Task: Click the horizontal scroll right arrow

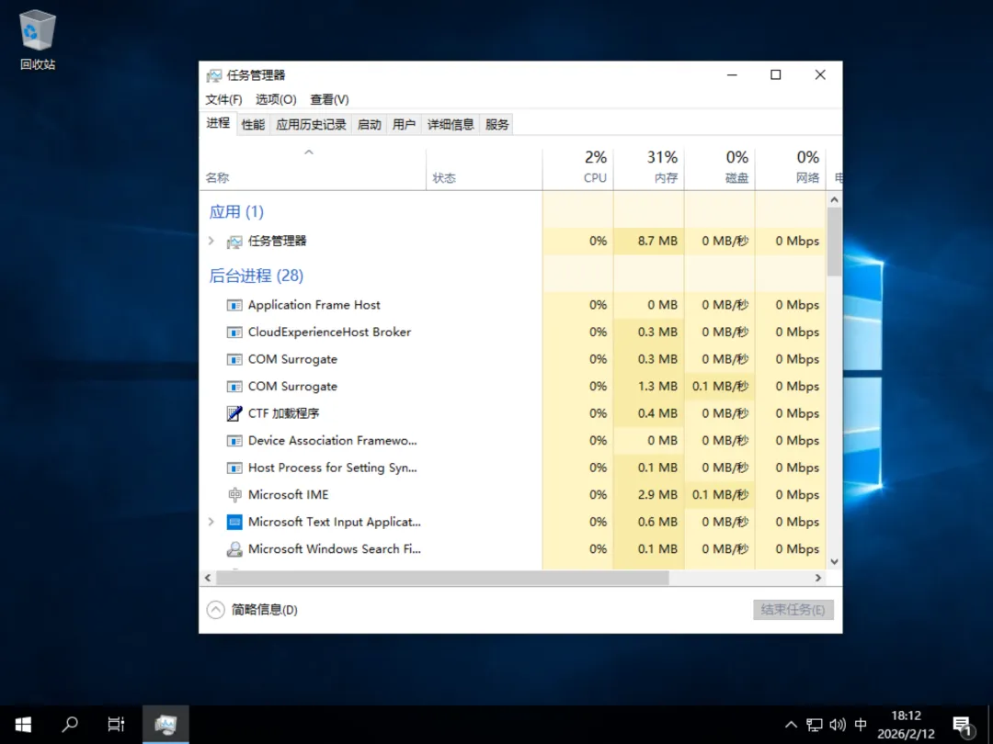Action: [818, 578]
